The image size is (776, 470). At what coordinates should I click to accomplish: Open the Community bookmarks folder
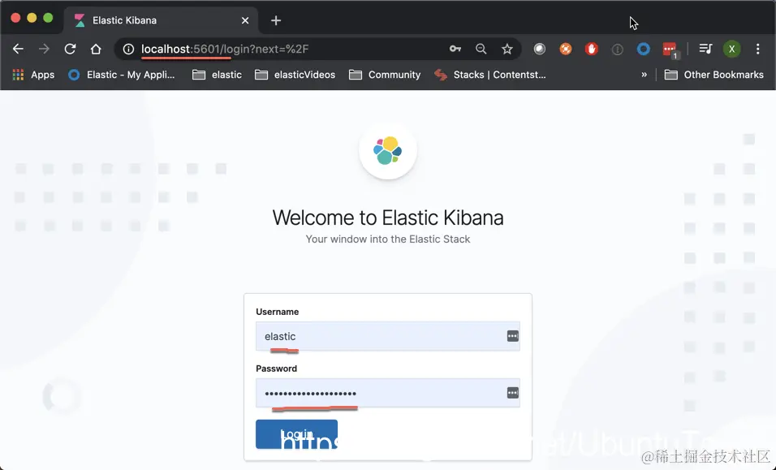[x=385, y=75]
